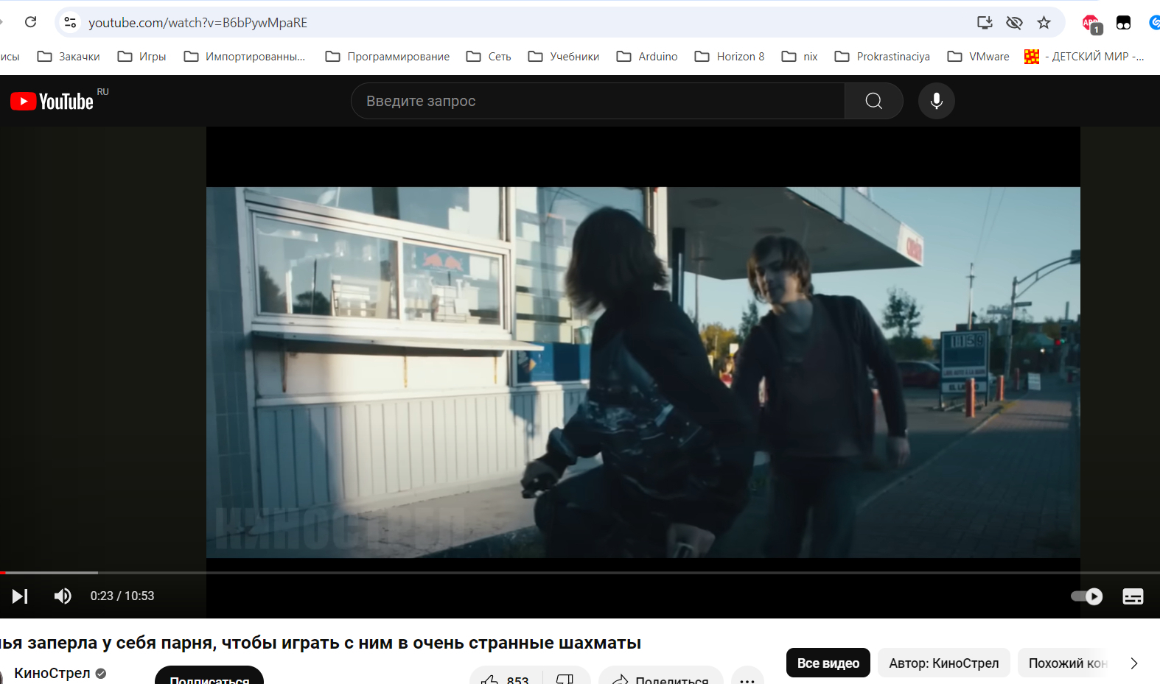Click the YouTube logo to go home
The image size is (1160, 684).
(x=52, y=101)
